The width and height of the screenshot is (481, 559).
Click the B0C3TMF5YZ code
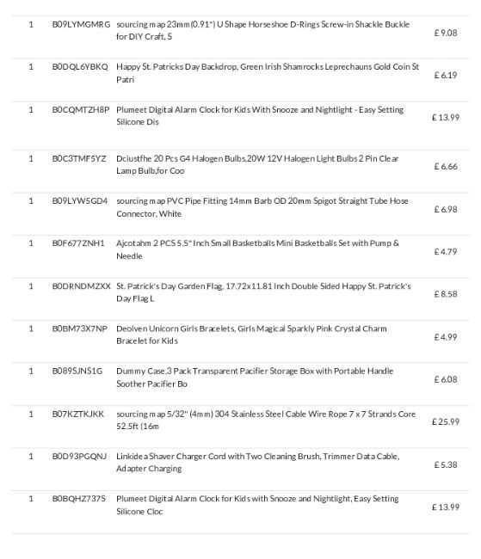coord(79,158)
